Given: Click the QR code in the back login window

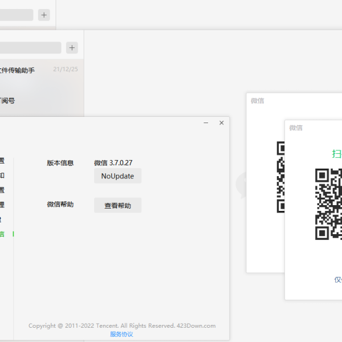Looking at the screenshot, I should click(x=280, y=177).
